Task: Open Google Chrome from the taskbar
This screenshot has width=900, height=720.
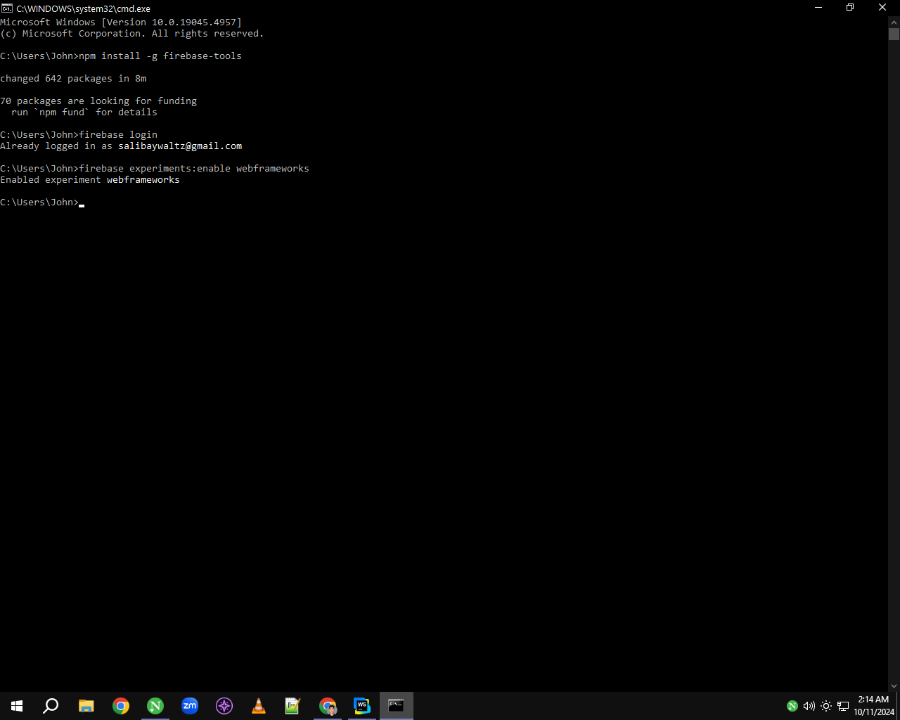Action: [121, 706]
